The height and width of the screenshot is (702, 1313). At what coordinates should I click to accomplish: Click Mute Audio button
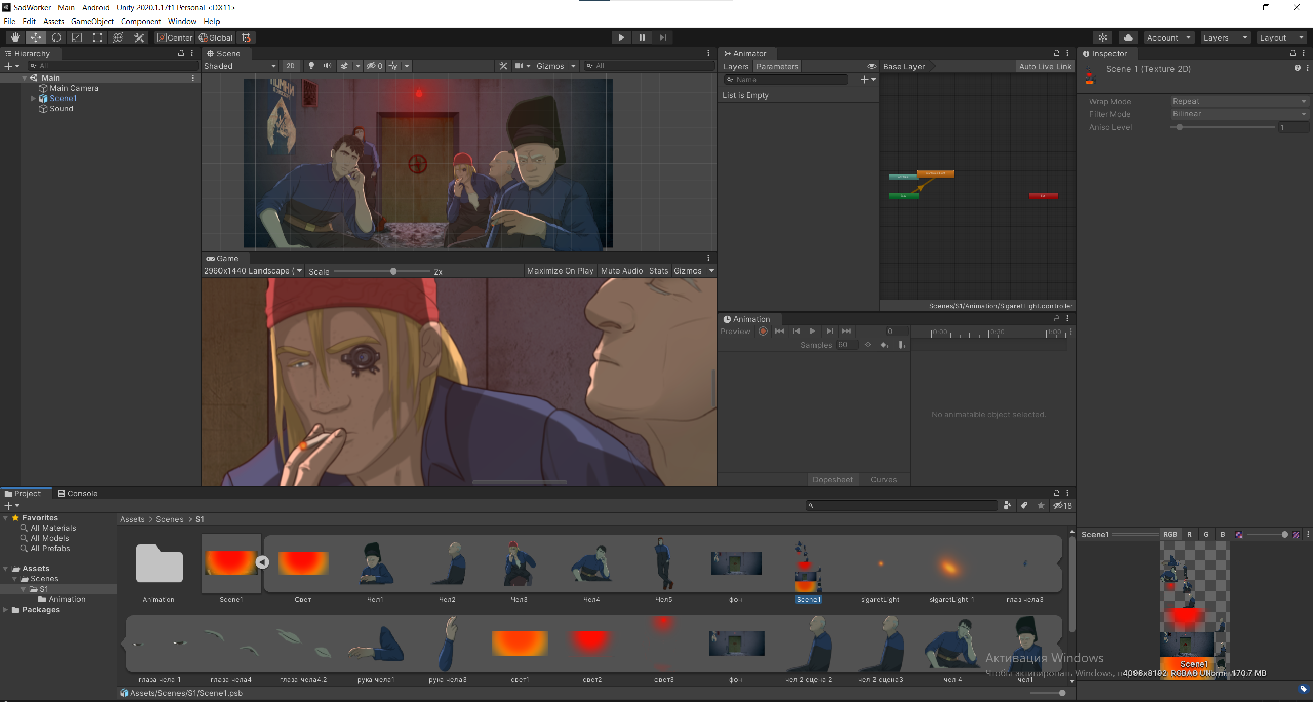click(622, 271)
